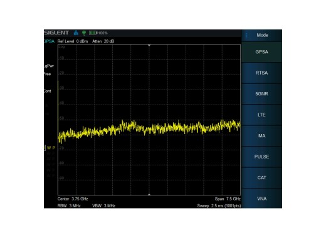Click the battery 100% indicator

(98, 33)
